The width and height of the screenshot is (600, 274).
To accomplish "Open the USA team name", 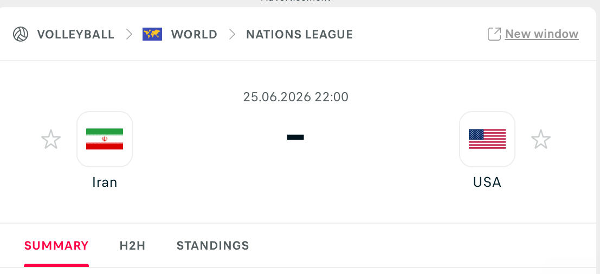I will (487, 182).
